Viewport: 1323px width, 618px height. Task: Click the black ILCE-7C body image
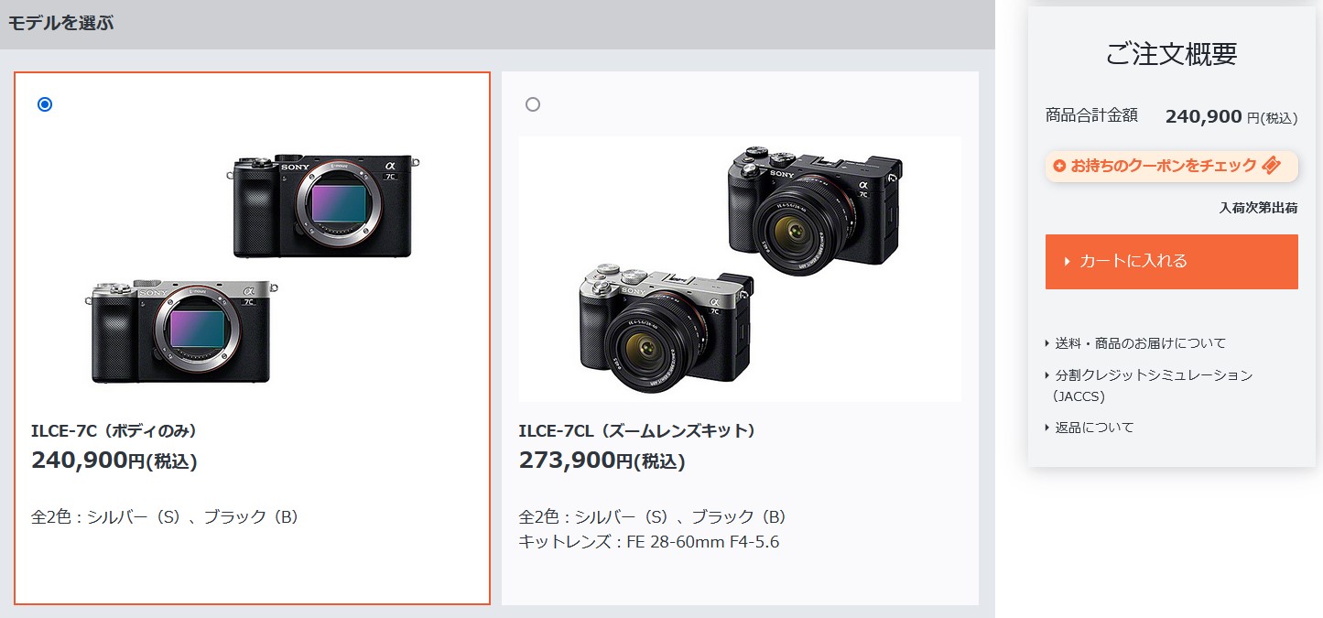pyautogui.click(x=325, y=205)
